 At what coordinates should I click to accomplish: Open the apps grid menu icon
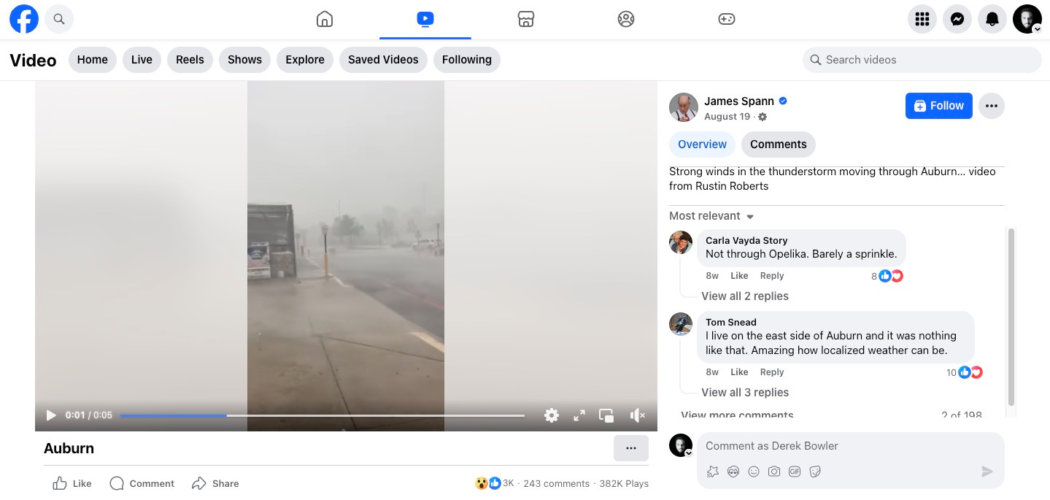click(x=922, y=19)
